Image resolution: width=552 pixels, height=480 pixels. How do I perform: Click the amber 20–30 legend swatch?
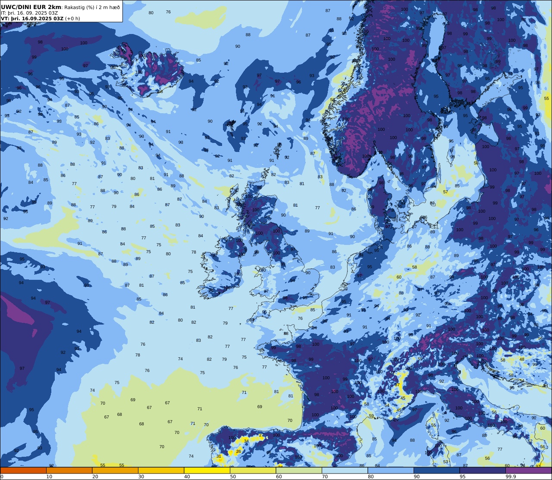click(x=115, y=470)
